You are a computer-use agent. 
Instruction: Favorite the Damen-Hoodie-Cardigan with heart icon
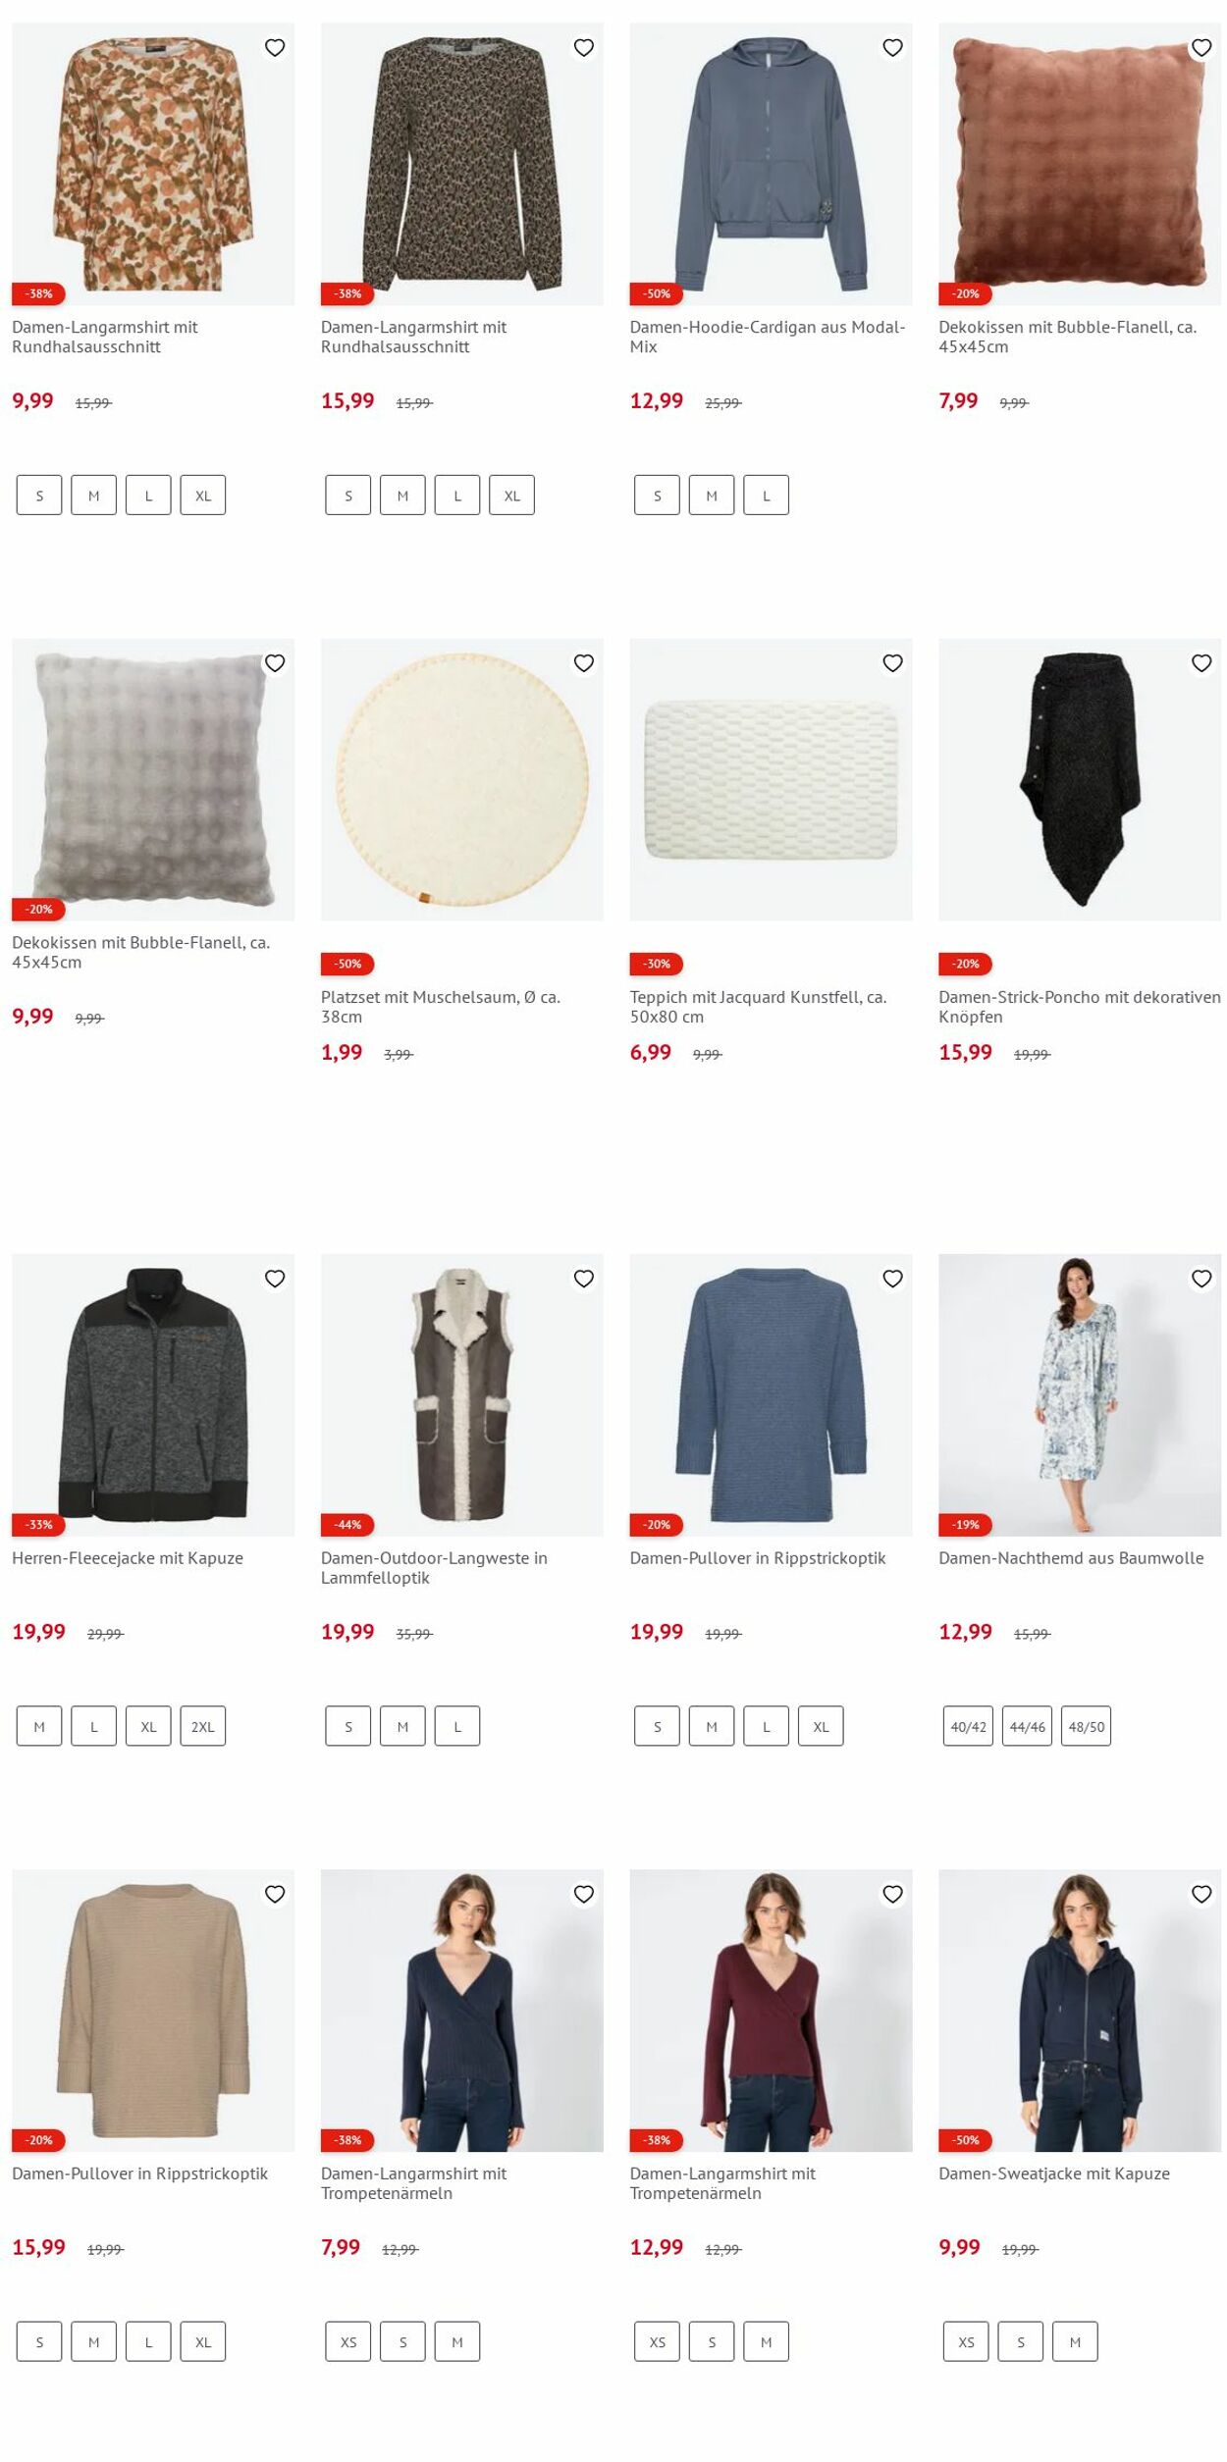[892, 47]
